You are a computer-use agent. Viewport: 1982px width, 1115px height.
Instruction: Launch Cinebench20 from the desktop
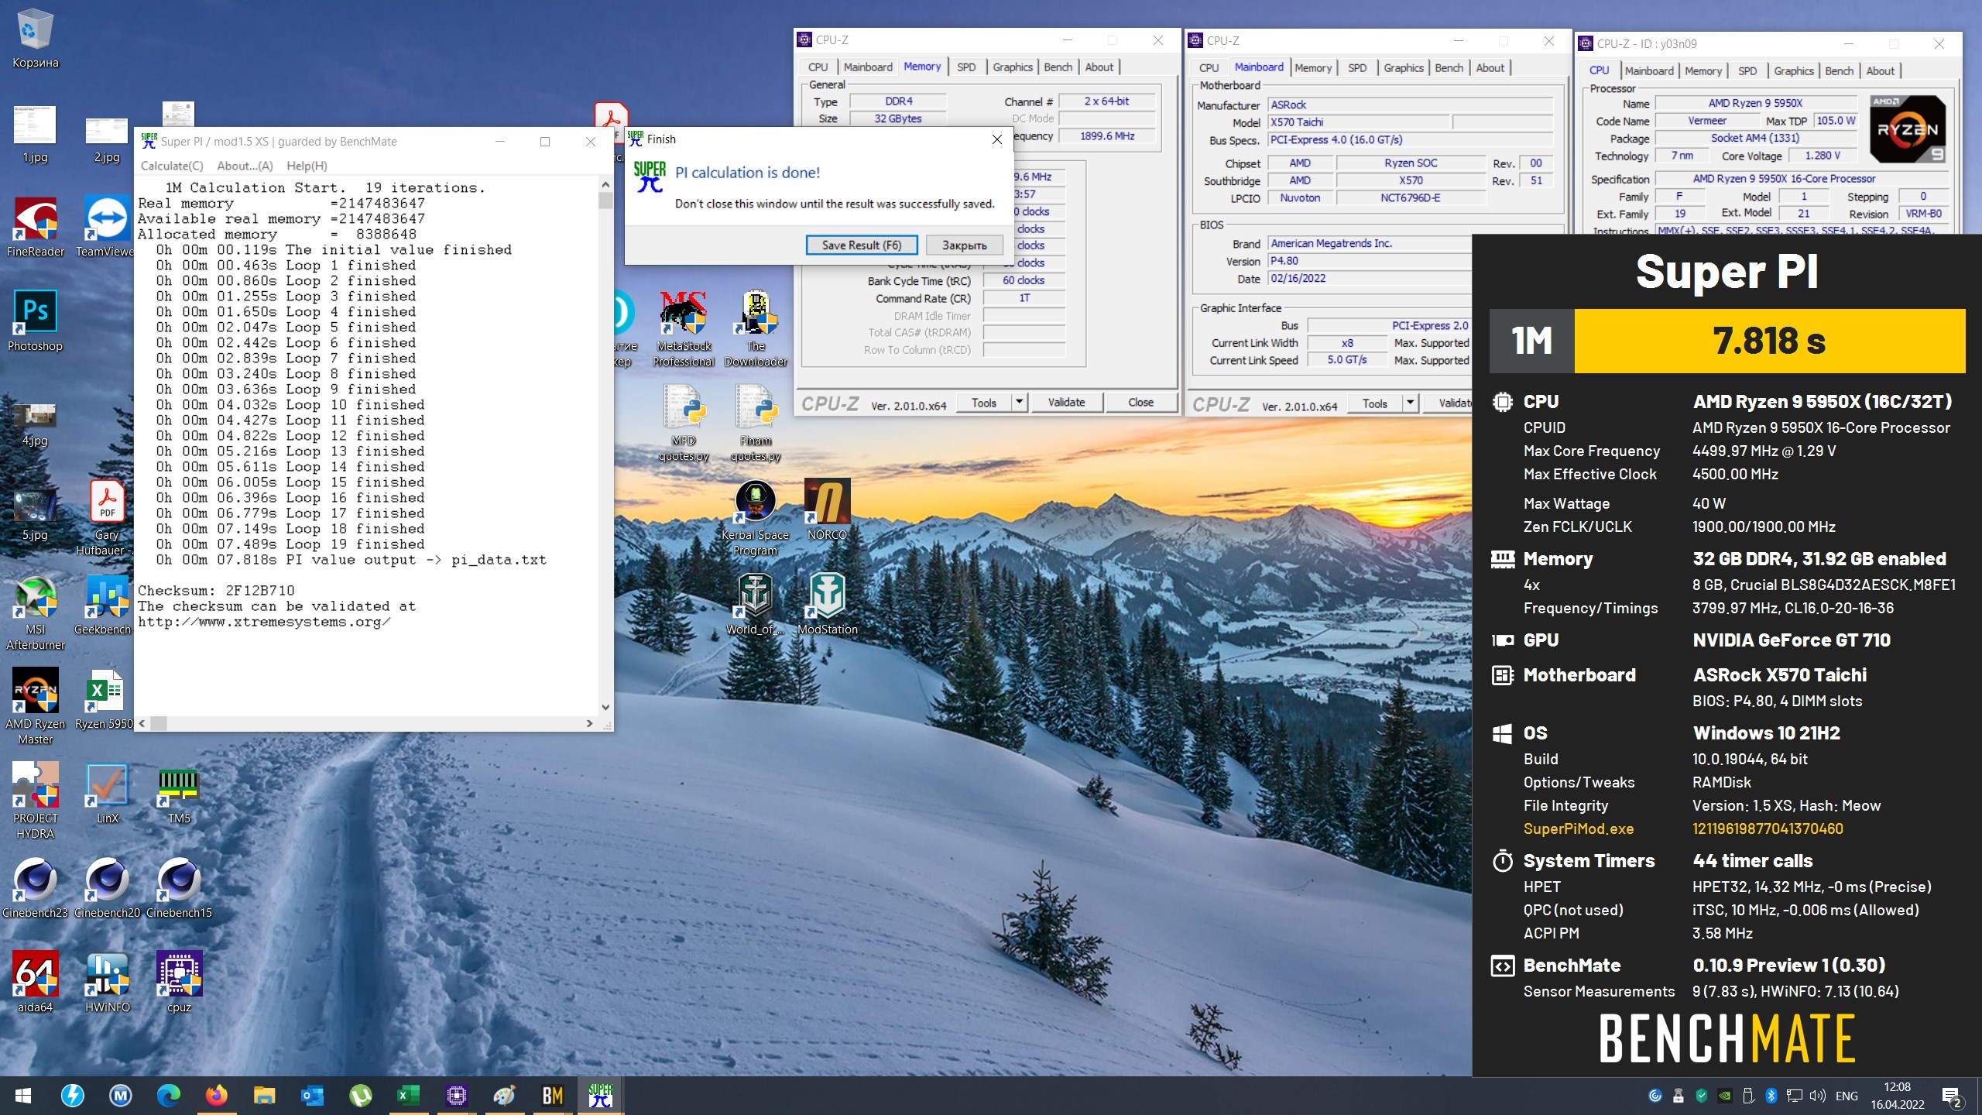pos(107,889)
